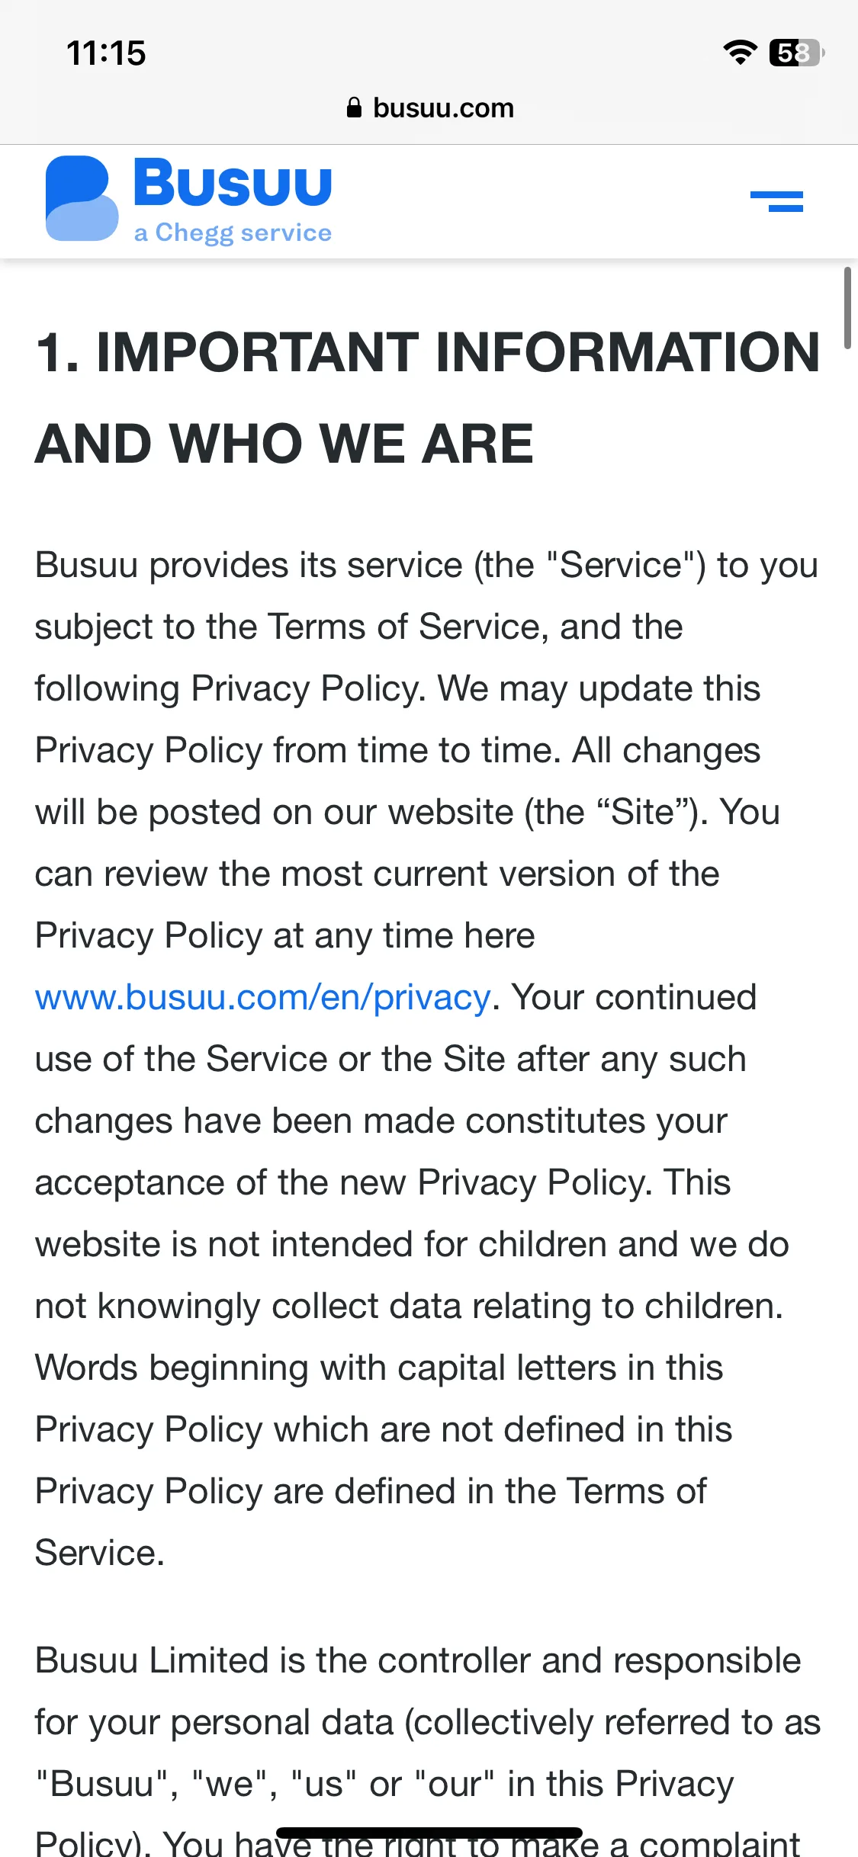Tap the Wi-Fi status icon

coord(740,53)
